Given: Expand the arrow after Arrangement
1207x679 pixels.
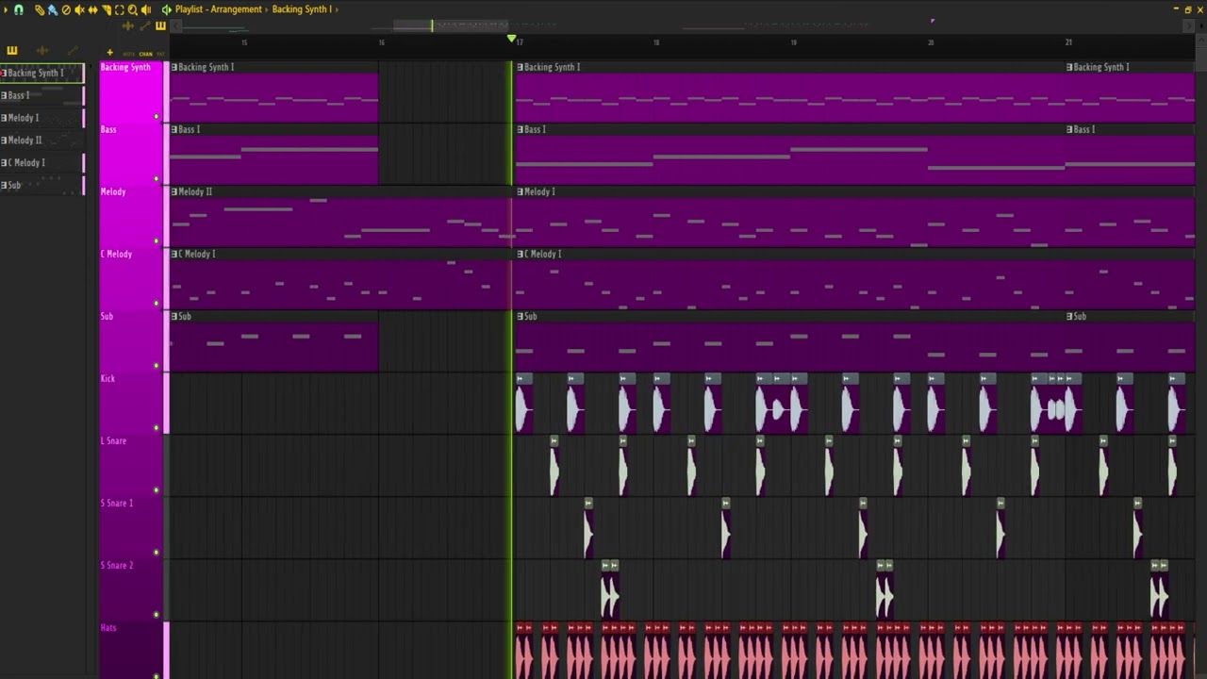Looking at the screenshot, I should coord(267,9).
